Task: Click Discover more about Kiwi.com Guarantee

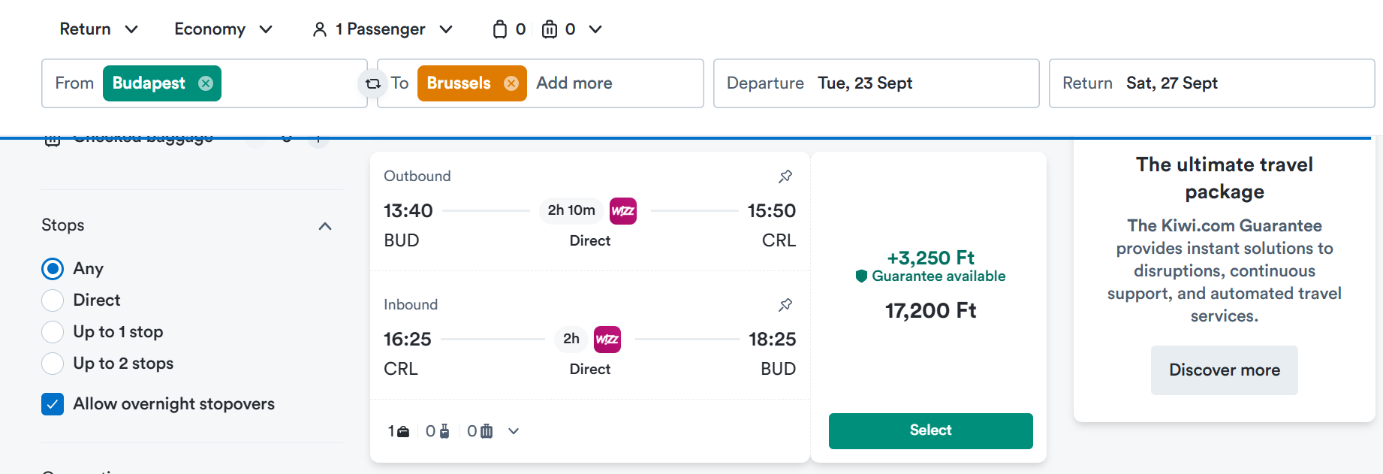Action: point(1225,370)
